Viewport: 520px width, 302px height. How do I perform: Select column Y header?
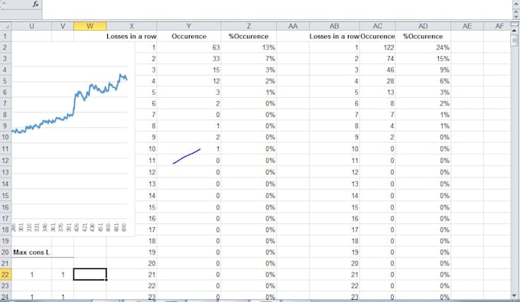coord(189,26)
